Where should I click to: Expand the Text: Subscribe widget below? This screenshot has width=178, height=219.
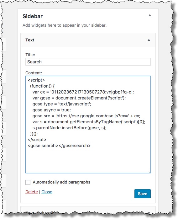[149, 213]
